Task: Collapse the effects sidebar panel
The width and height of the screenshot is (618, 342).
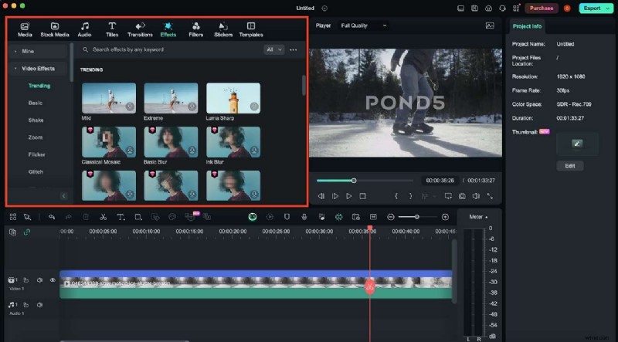Action: tap(63, 196)
